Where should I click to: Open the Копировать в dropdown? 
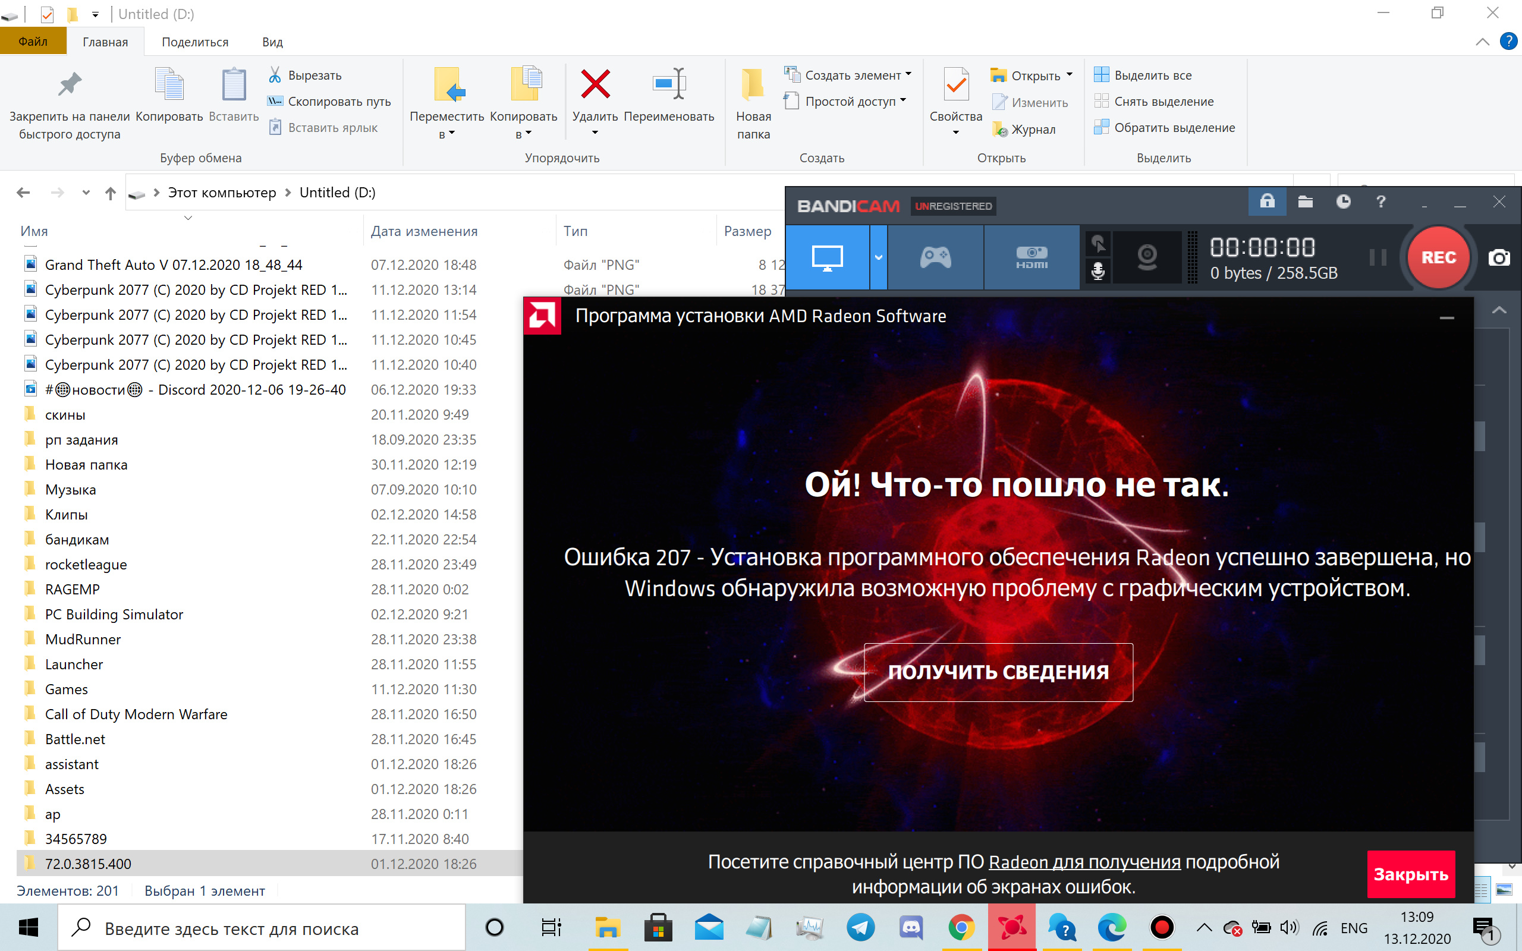[523, 133]
